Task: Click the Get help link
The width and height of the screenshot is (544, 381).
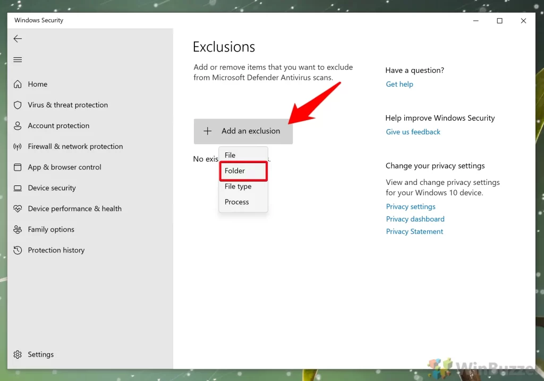Action: pos(399,84)
